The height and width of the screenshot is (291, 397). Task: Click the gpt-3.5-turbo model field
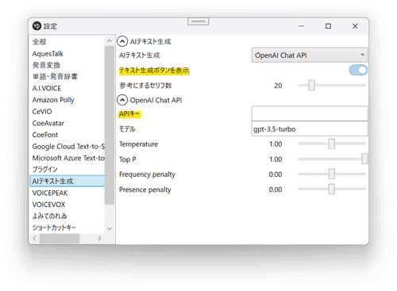tap(310, 128)
